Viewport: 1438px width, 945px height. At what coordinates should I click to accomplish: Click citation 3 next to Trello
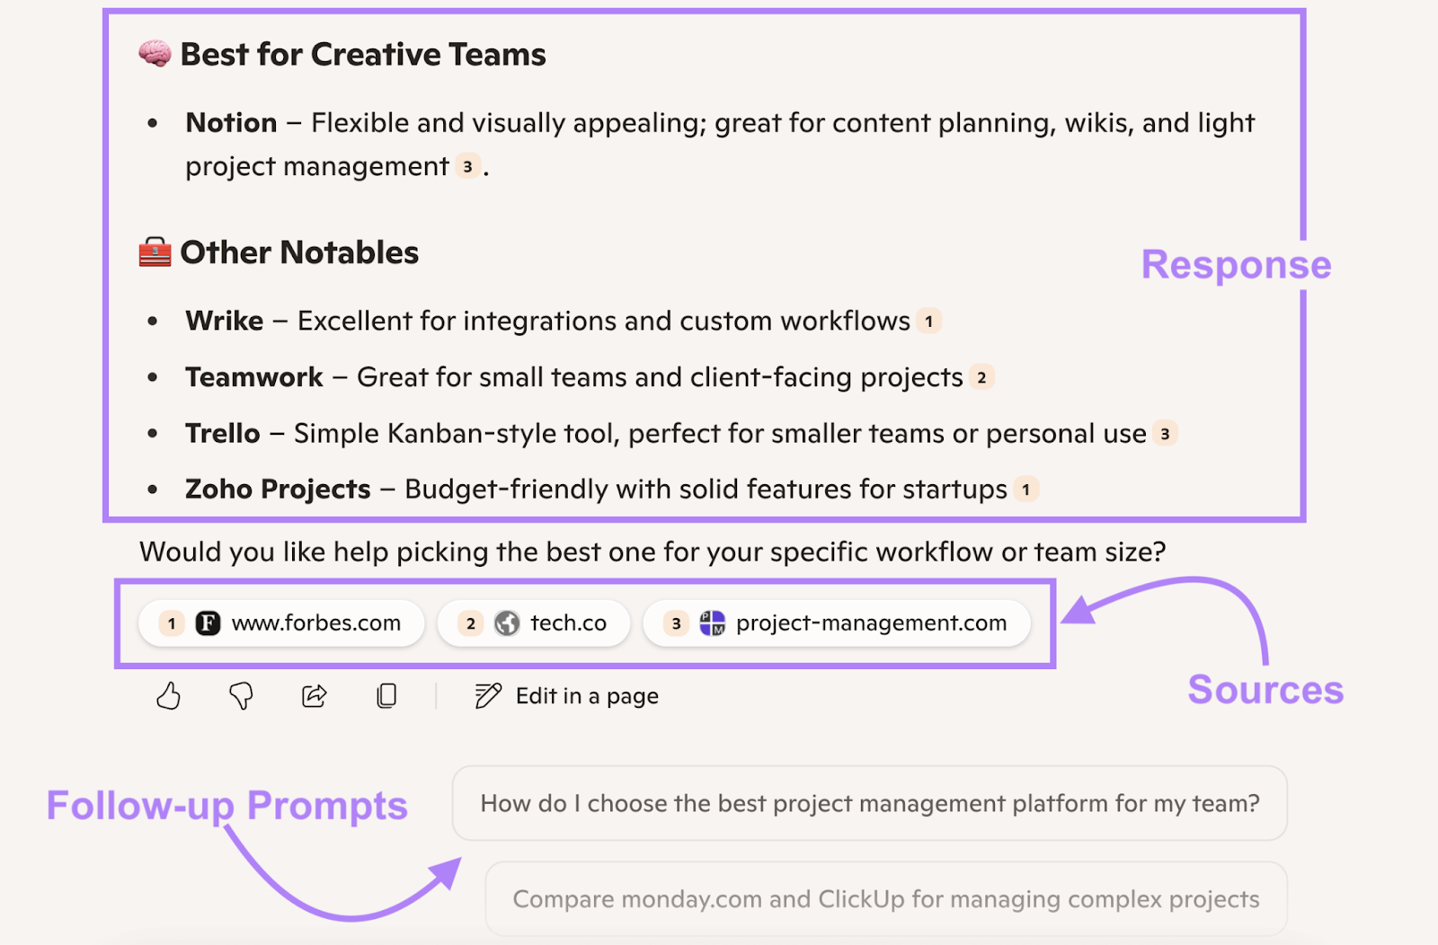pos(1165,433)
